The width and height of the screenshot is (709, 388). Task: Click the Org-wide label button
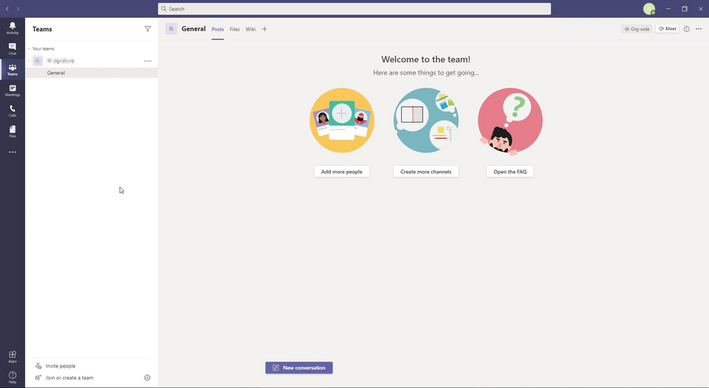pyautogui.click(x=637, y=29)
